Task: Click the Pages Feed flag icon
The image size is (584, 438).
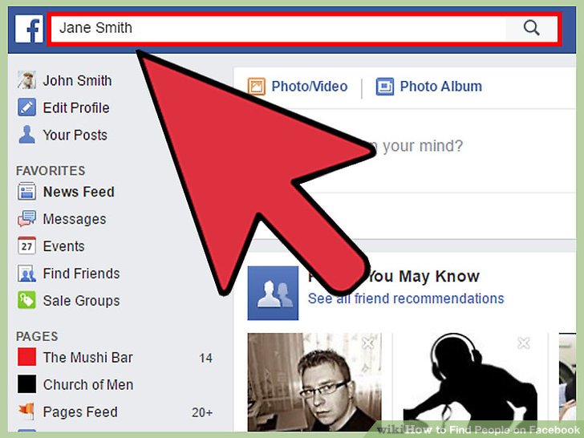Action: tap(26, 412)
